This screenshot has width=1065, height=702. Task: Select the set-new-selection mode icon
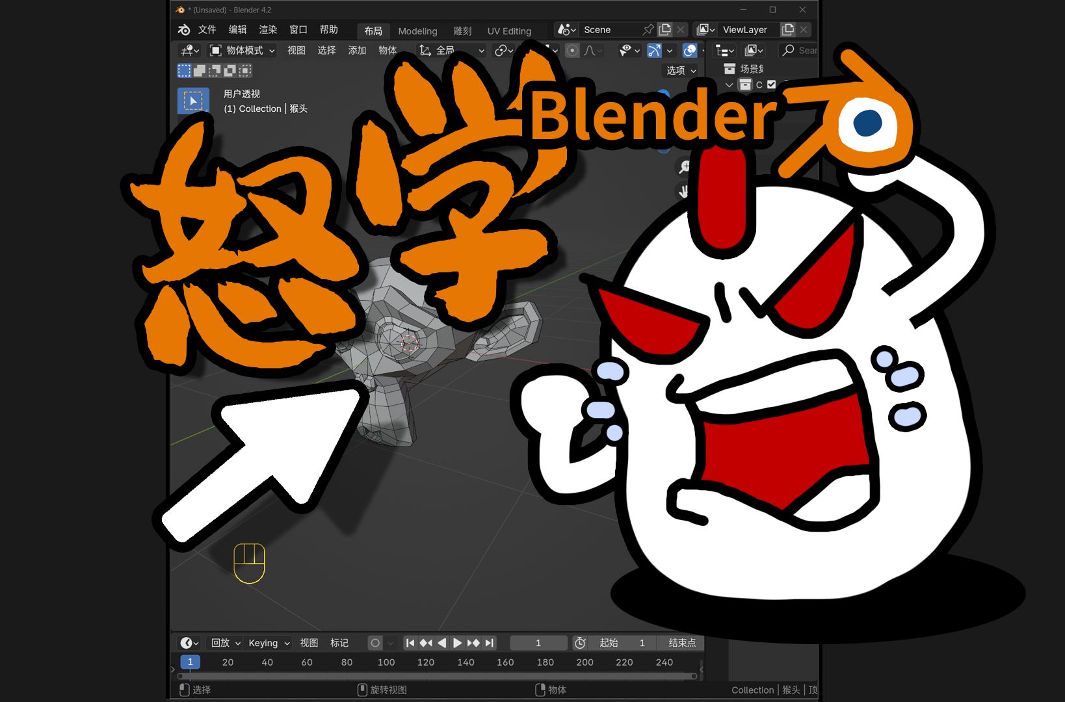pos(185,70)
